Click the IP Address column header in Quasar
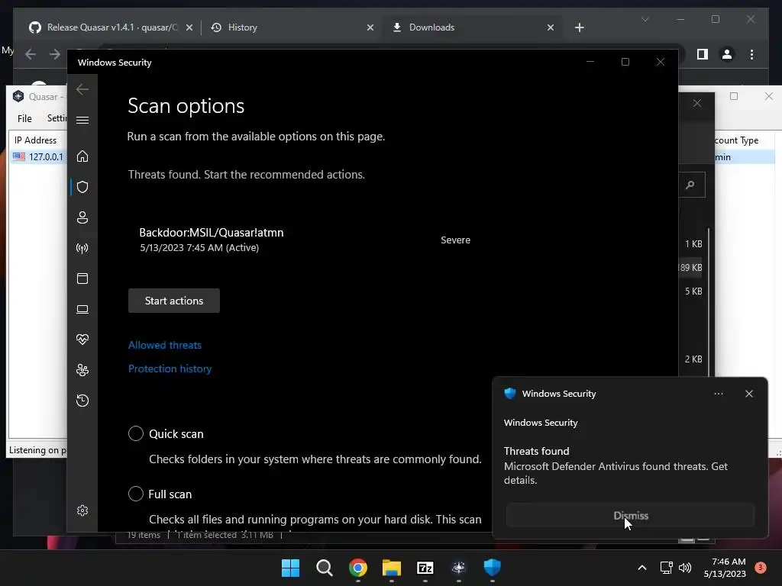Viewport: 782px width, 586px height. [35, 140]
